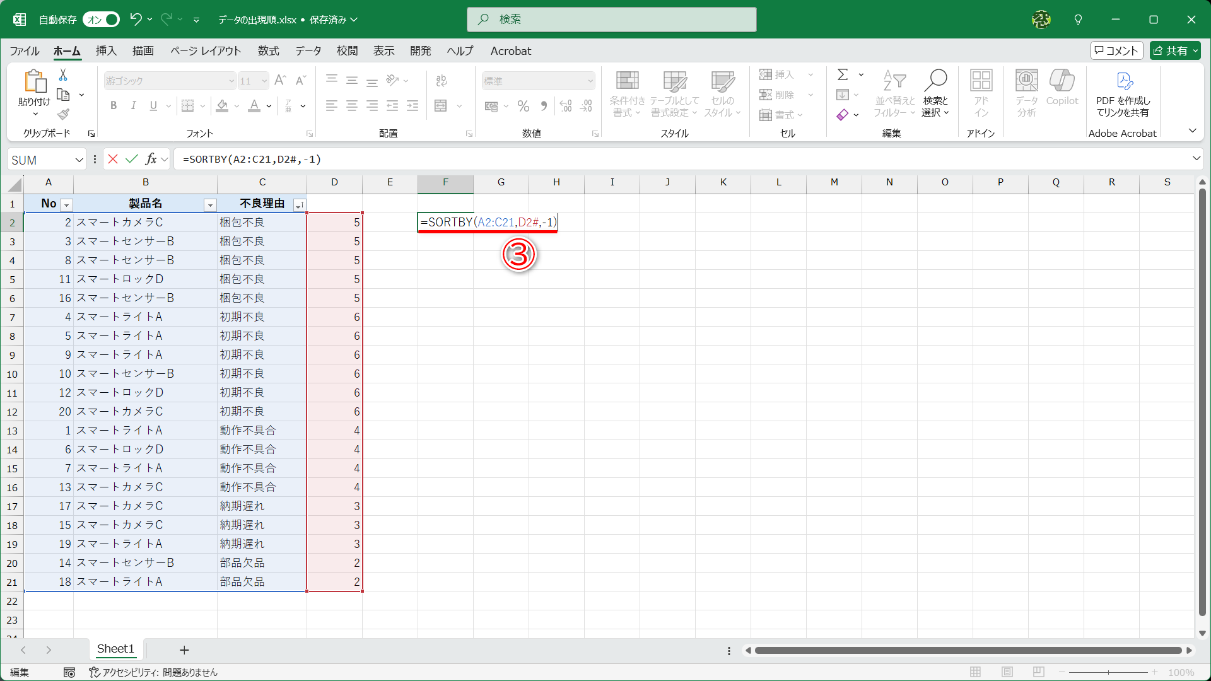This screenshot has height=681, width=1211.
Task: Switch to the 数式 ribbon tab
Action: point(268,51)
